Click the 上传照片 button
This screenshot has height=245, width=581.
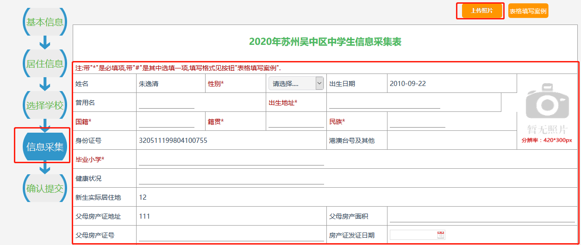pos(482,11)
